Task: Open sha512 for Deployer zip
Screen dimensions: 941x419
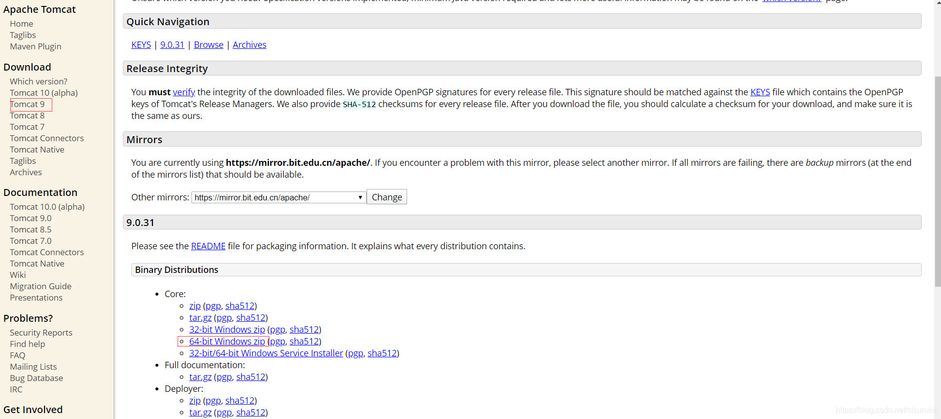Action: (240, 401)
